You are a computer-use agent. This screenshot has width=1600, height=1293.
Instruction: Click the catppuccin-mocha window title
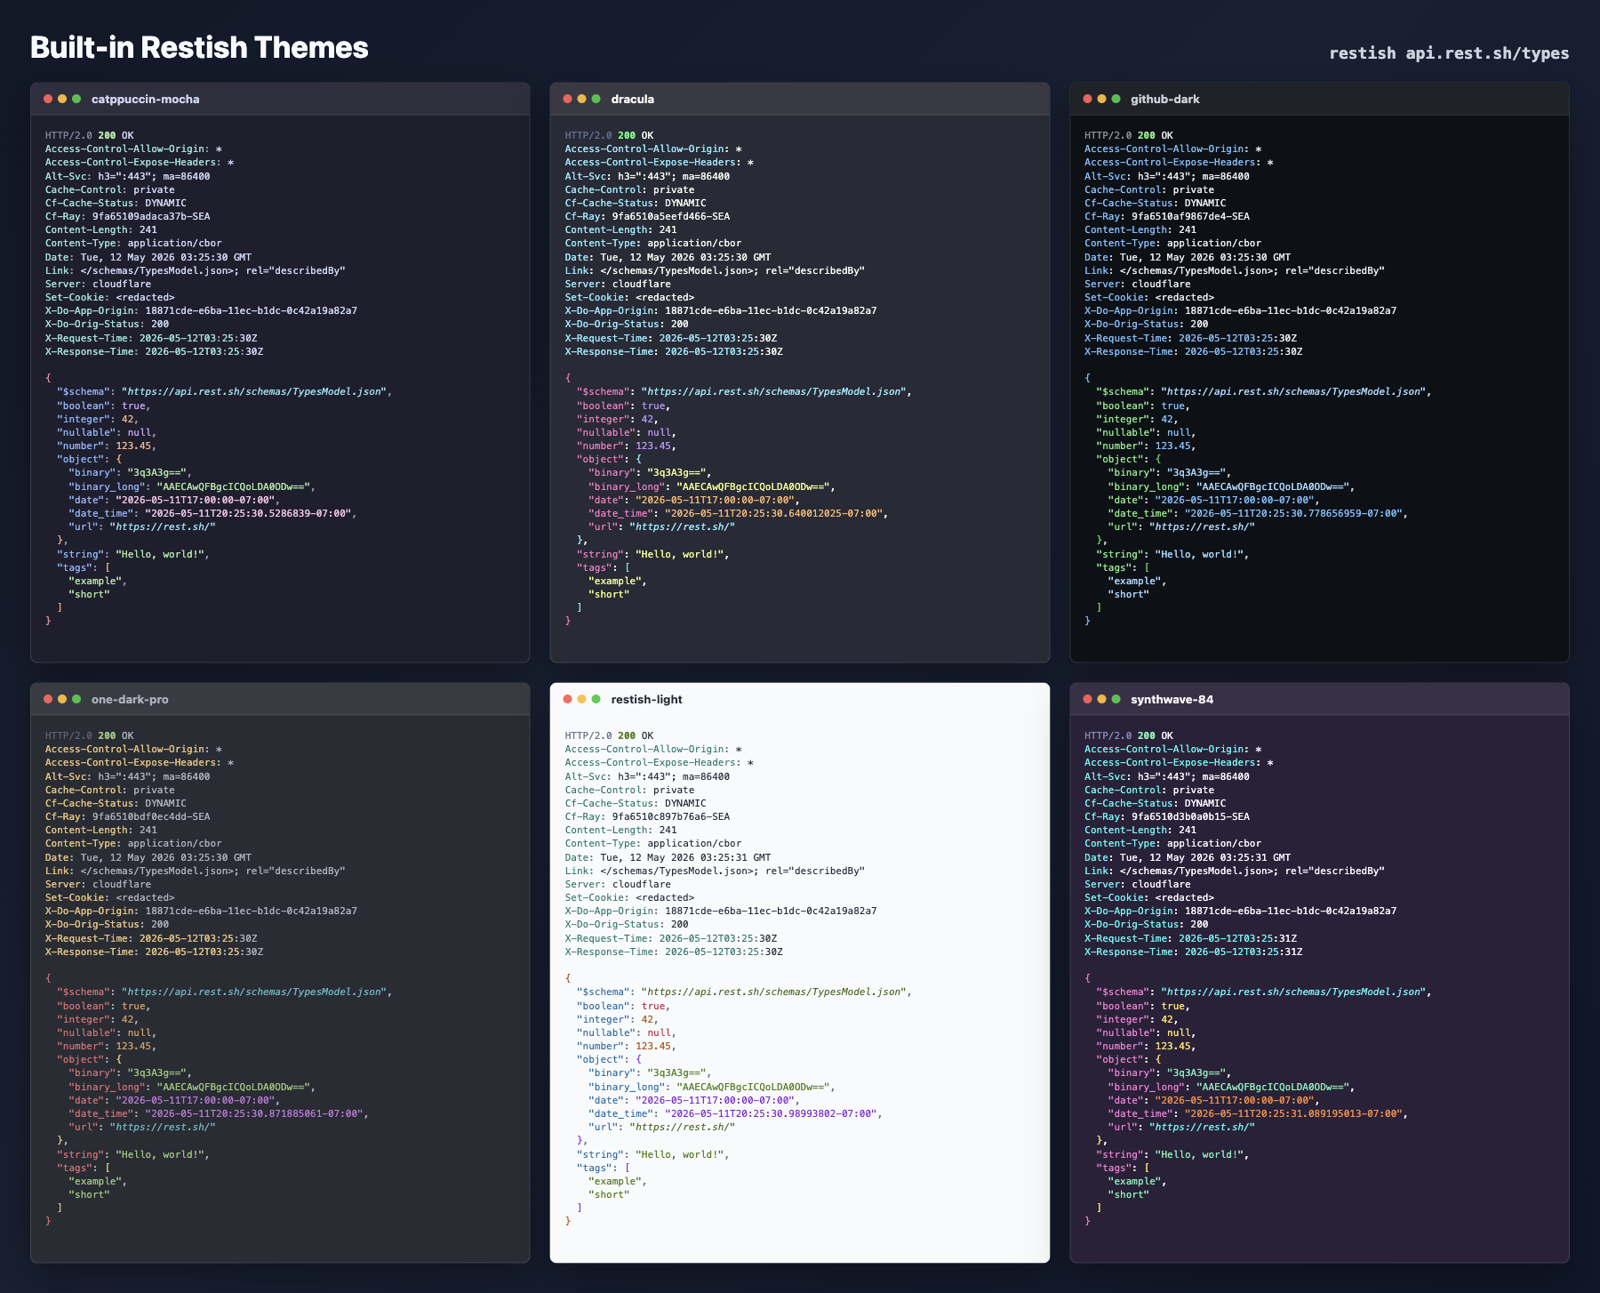pos(145,99)
